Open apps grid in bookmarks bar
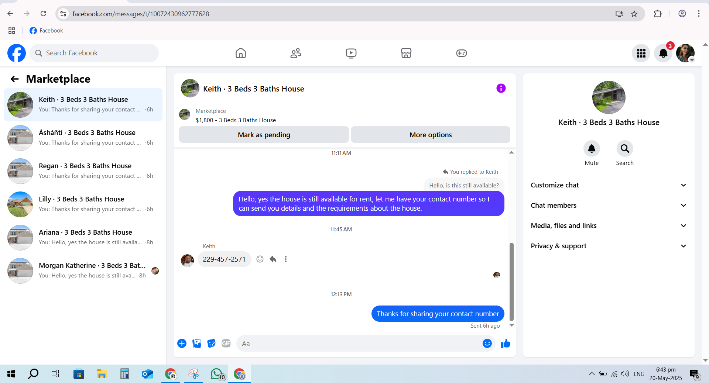The image size is (709, 383). [12, 31]
